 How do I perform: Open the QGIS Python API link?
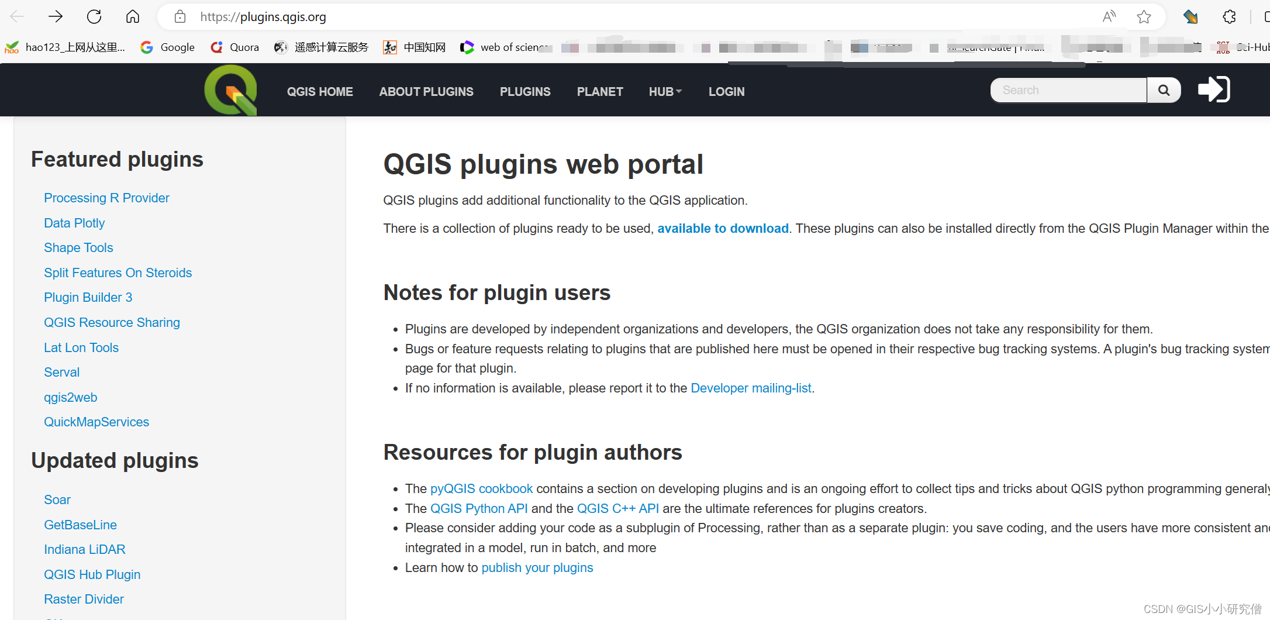[479, 508]
